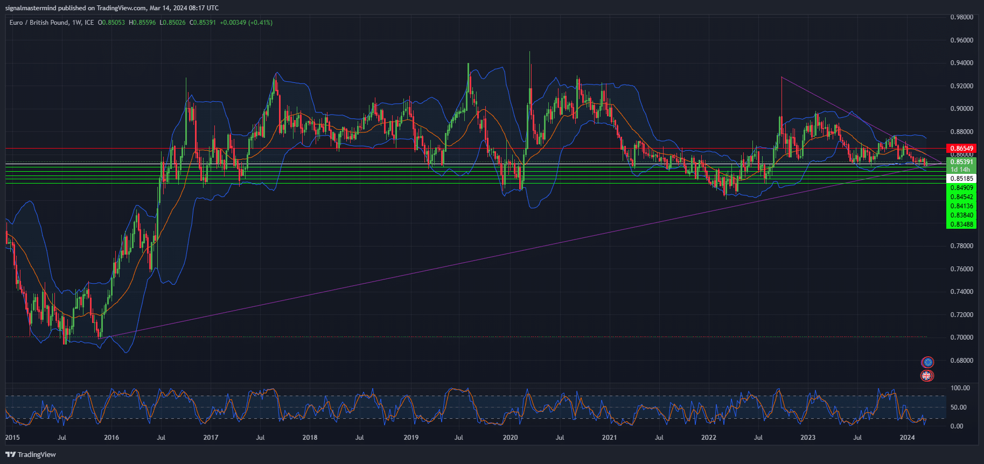984x464 pixels.
Task: Click the 100.00 oscillator scale label
Action: 960,388
